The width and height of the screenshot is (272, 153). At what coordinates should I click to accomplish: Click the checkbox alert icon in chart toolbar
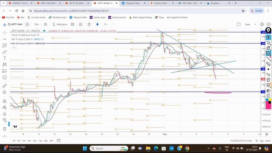coord(80,24)
